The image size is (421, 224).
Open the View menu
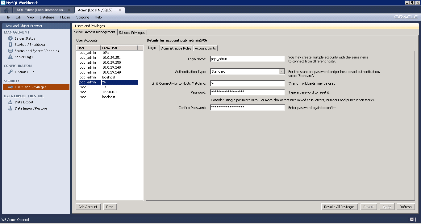pyautogui.click(x=31, y=17)
